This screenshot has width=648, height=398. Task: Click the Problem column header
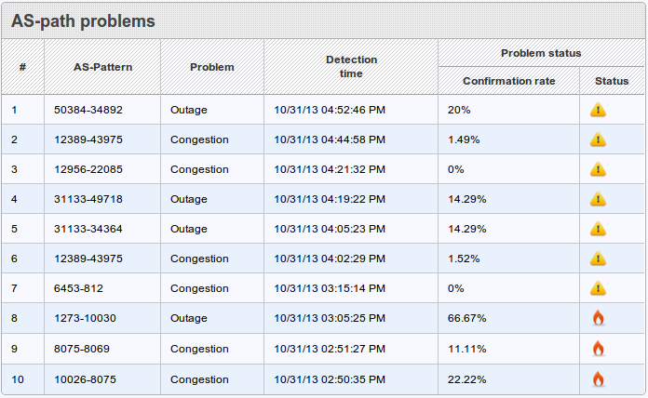212,67
